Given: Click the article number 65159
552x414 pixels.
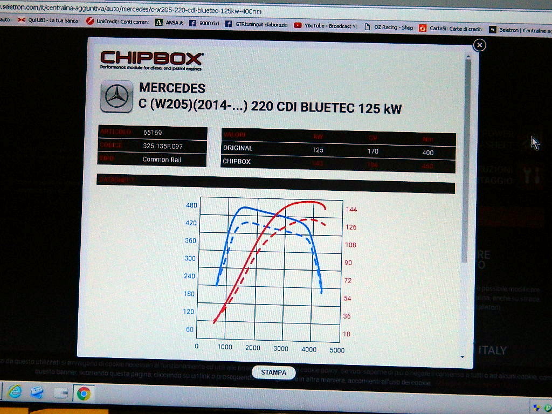Looking at the screenshot, I should 153,133.
